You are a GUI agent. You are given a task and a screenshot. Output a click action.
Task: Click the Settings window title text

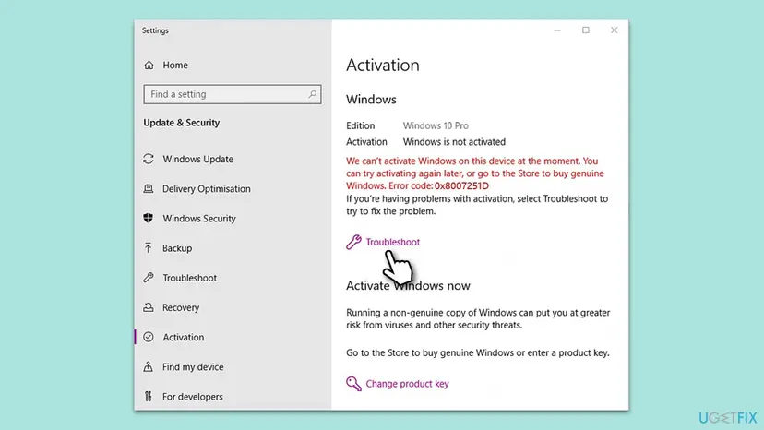(x=155, y=30)
